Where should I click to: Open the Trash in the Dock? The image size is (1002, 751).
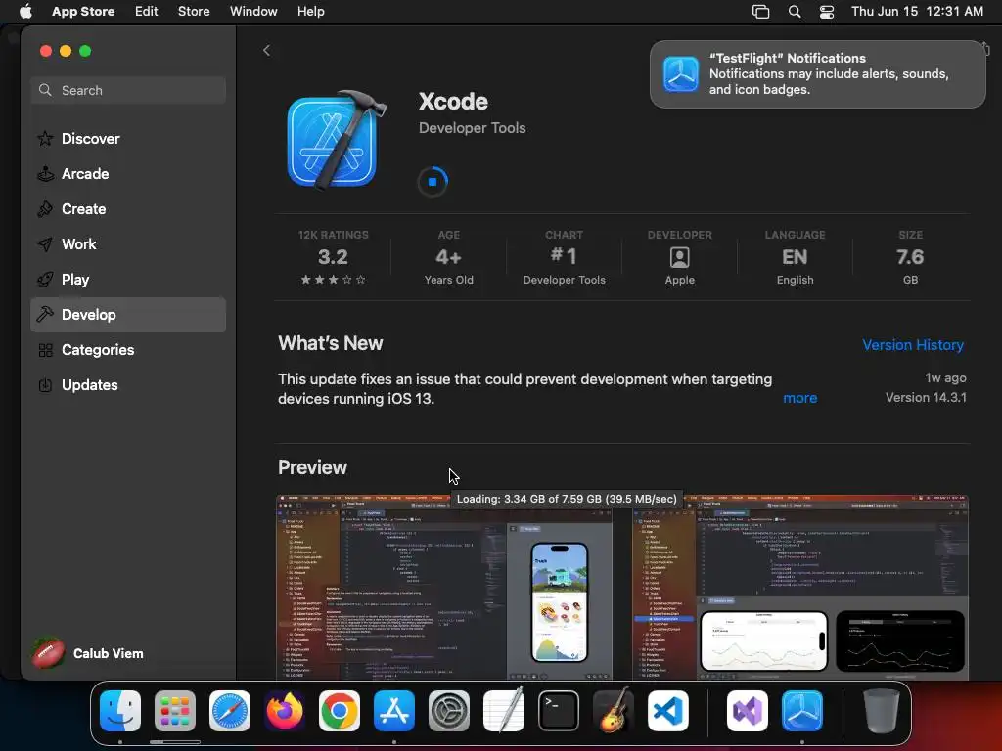pyautogui.click(x=882, y=711)
